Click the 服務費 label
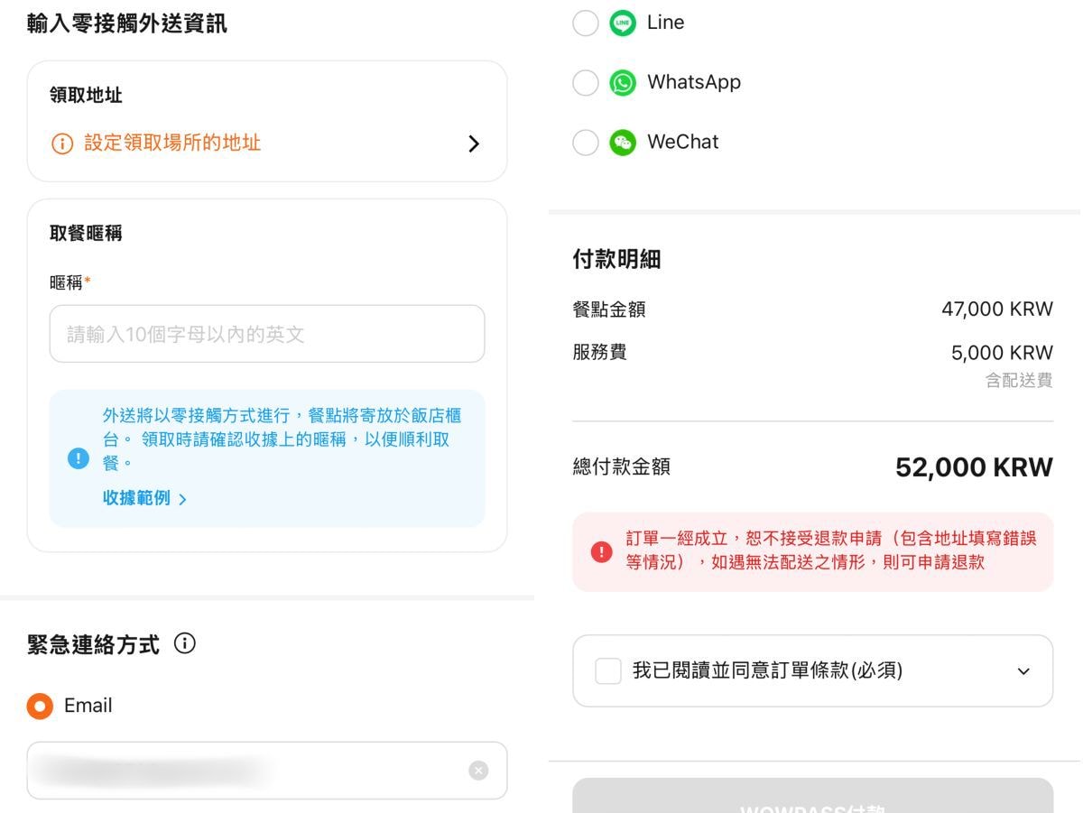Viewport: 1083px width, 813px height. (x=600, y=353)
